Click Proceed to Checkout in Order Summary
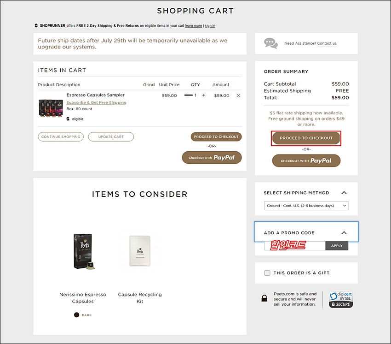 coord(306,138)
